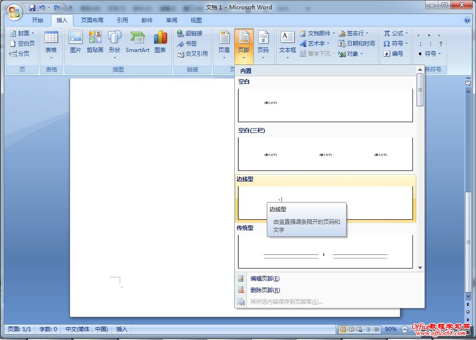The height and width of the screenshot is (340, 476).
Task: Click the Hyperlink (超链接) icon
Action: [x=190, y=33]
